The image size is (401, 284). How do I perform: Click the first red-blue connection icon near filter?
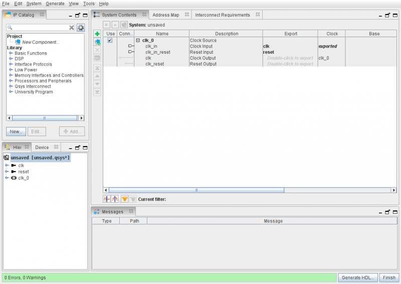point(106,199)
